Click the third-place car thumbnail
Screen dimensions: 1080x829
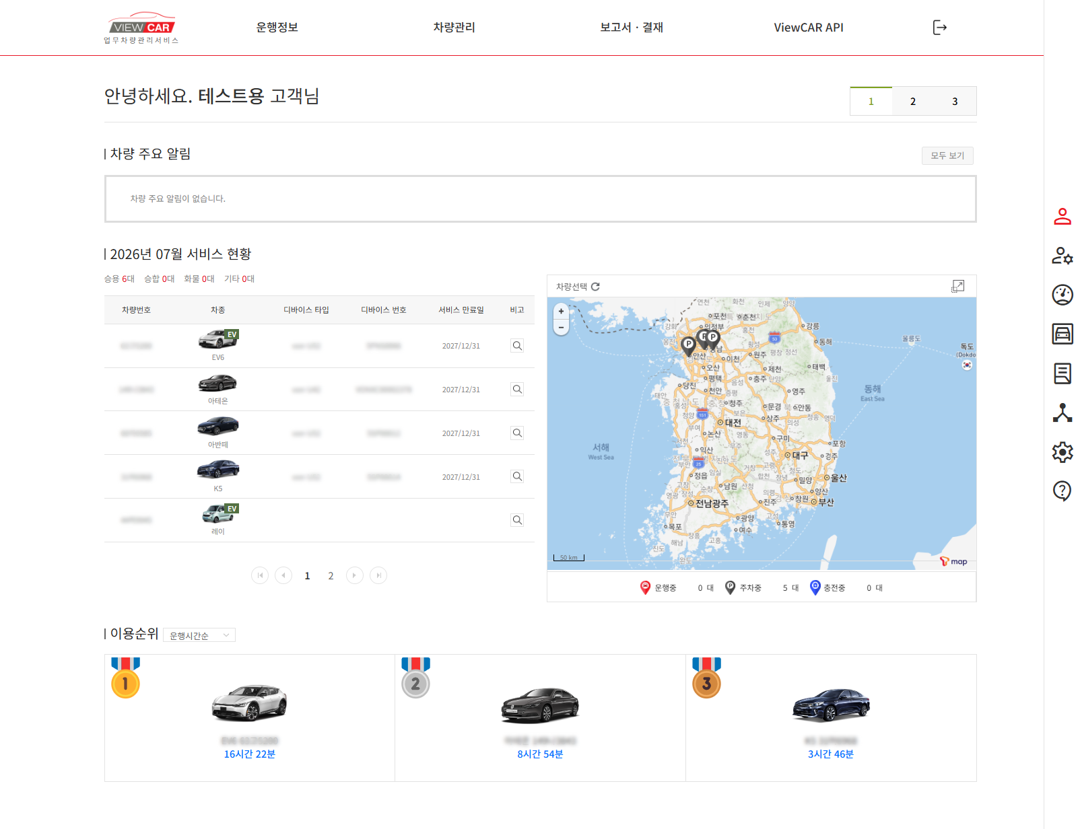831,705
